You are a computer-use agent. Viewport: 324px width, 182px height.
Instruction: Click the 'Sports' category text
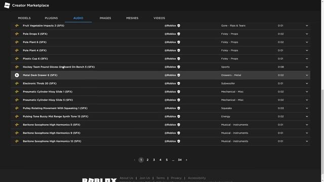point(225,67)
